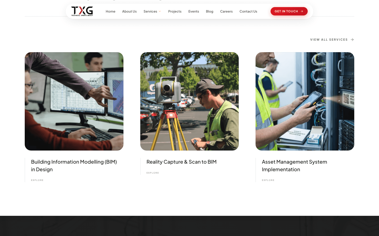
Task: Visit the Blog section
Action: coord(210,11)
